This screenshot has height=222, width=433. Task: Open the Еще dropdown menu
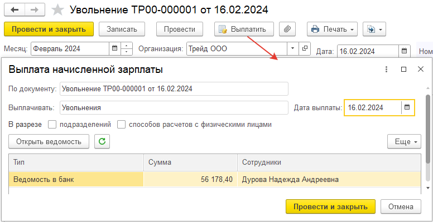tap(404, 142)
